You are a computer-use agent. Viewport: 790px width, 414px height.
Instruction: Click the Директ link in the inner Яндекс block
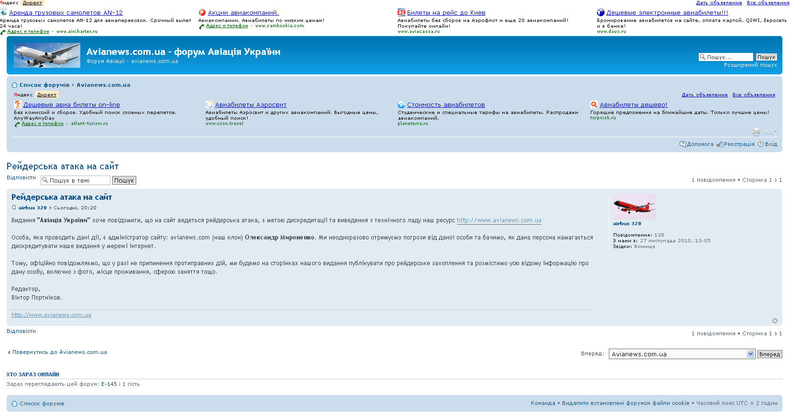click(x=47, y=95)
